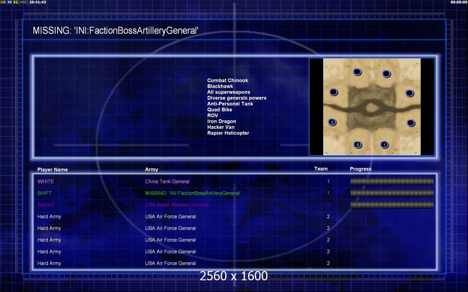468x292 pixels.
Task: Click SHIFT player's loading progress bar
Action: click(x=391, y=193)
